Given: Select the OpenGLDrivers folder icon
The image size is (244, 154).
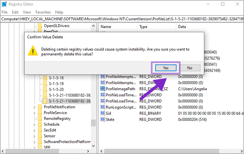Looking at the screenshot, I should point(40,26).
